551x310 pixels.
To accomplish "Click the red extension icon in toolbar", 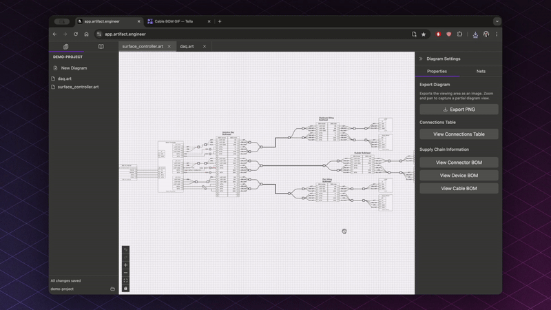I will point(438,34).
